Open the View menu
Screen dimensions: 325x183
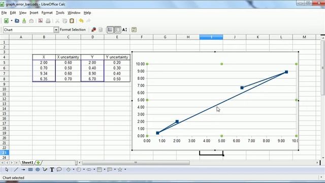coord(22,13)
